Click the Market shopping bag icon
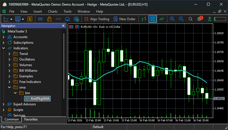This screenshot has height=130, width=228. coord(49,19)
